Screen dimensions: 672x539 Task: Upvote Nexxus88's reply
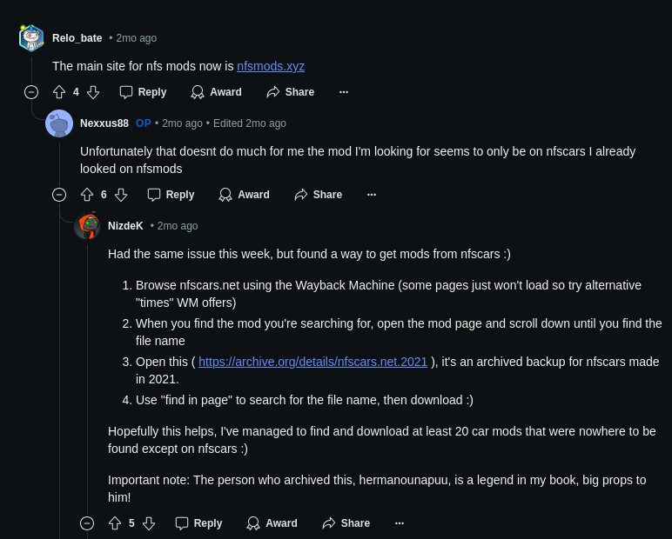point(87,195)
